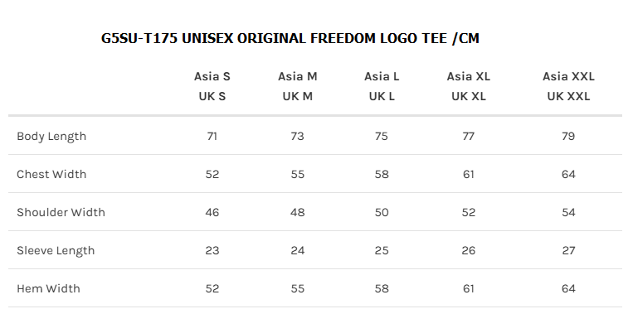633x309 pixels.
Task: Click Sleeve Length value 24 for size M
Action: (x=298, y=250)
